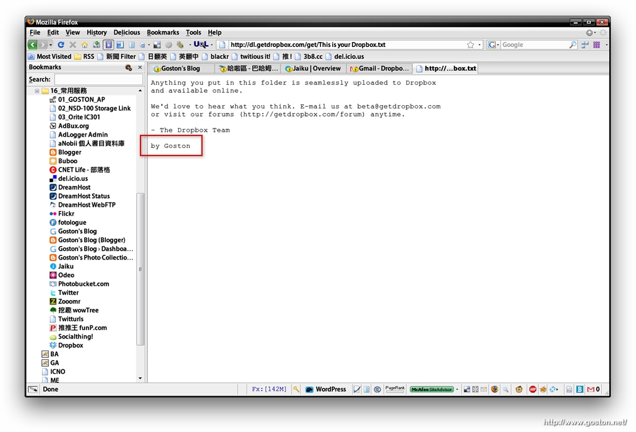Viewport: 636px width, 432px height.
Task: Click the blue B icon in status bar
Action: pyautogui.click(x=580, y=389)
